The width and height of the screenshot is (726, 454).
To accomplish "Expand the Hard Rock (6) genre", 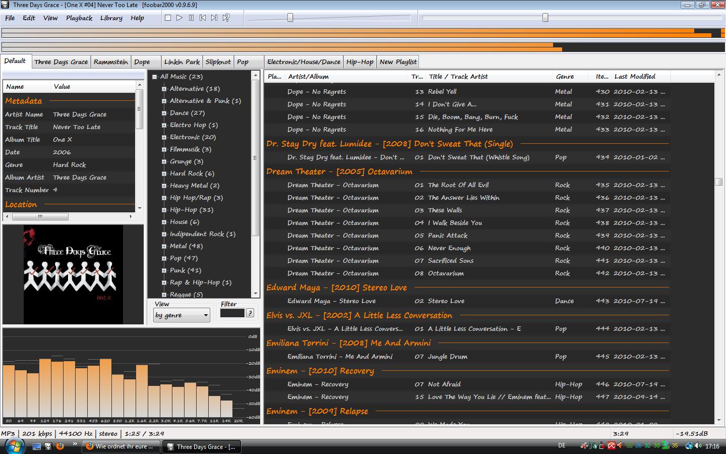I will point(164,174).
